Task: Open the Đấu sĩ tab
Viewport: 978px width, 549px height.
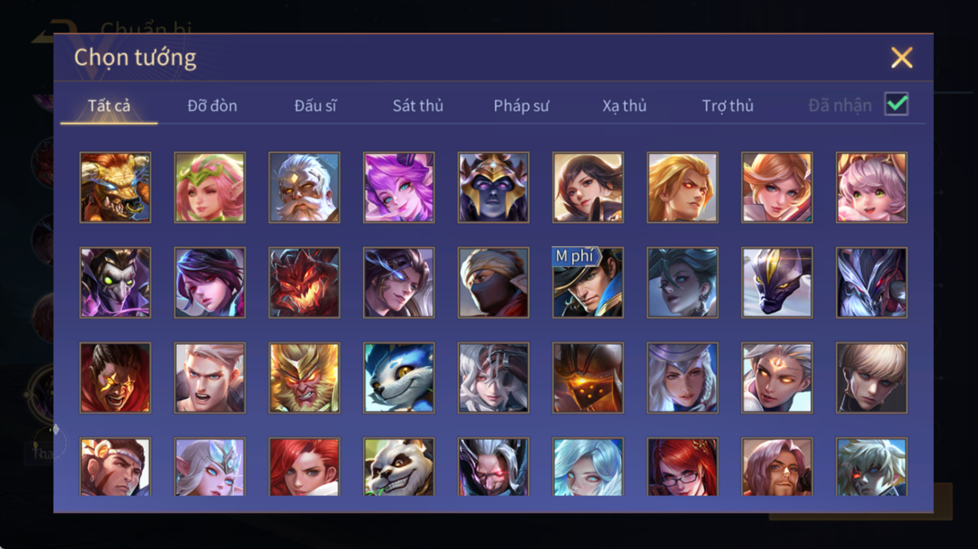Action: pyautogui.click(x=315, y=105)
